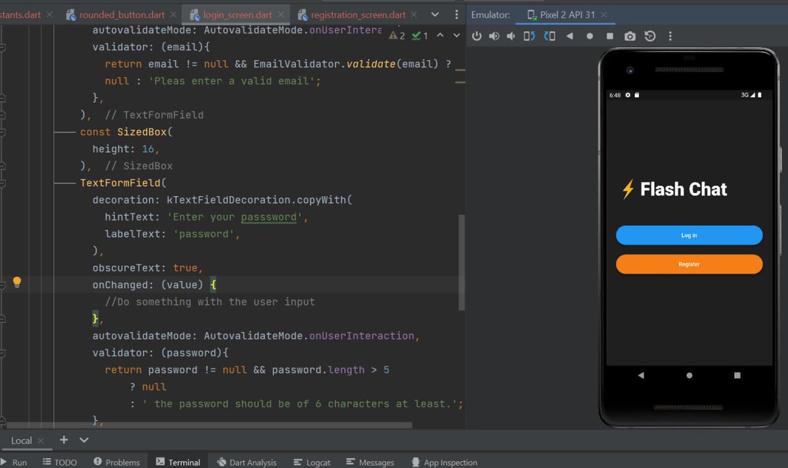The height and width of the screenshot is (468, 788).
Task: Click the labelText 'password' string
Action: click(x=204, y=234)
